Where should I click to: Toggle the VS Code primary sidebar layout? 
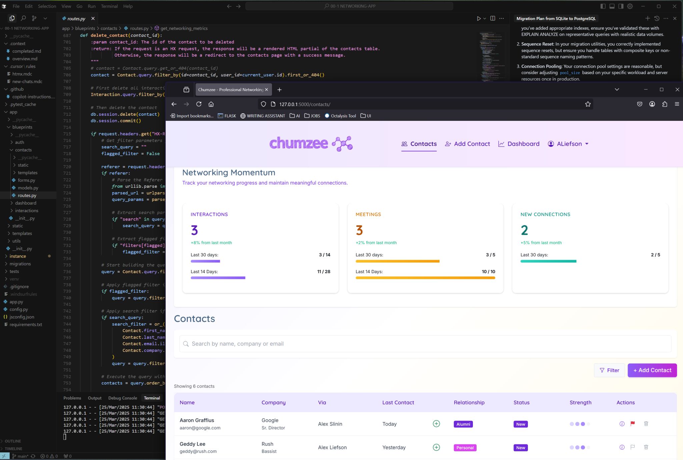[603, 6]
